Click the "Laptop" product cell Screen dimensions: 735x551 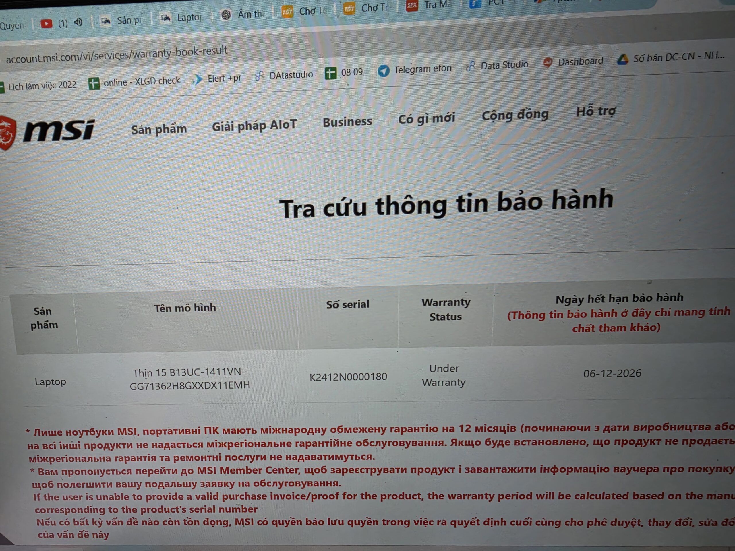[x=51, y=382]
